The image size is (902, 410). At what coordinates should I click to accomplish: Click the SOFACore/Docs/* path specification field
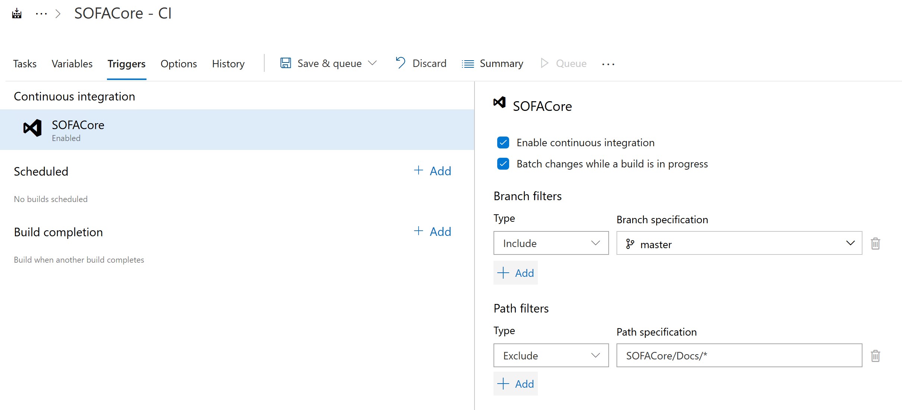click(739, 356)
